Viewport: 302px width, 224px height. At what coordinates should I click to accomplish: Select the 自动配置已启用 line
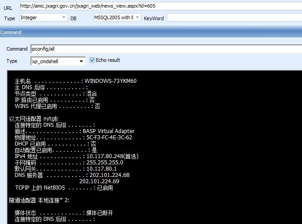click(x=56, y=150)
